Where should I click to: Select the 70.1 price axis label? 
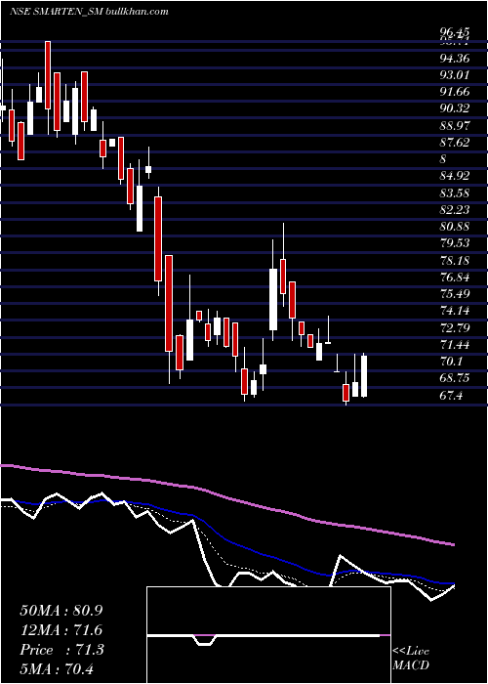pyautogui.click(x=451, y=362)
